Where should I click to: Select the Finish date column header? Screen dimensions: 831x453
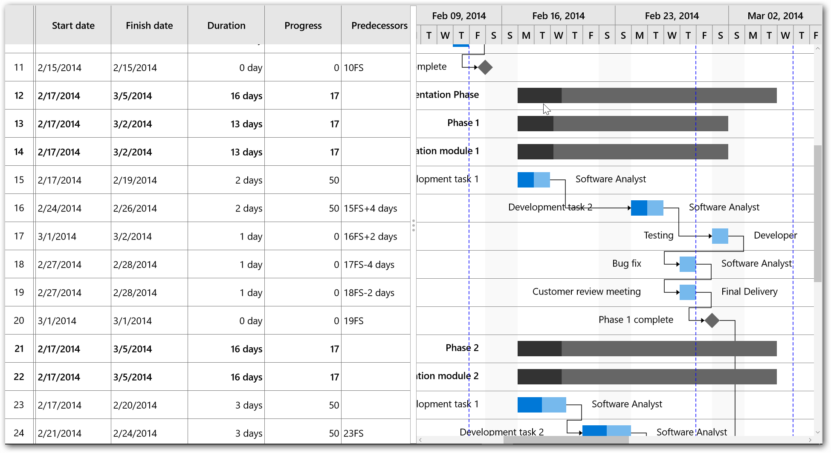pos(149,26)
